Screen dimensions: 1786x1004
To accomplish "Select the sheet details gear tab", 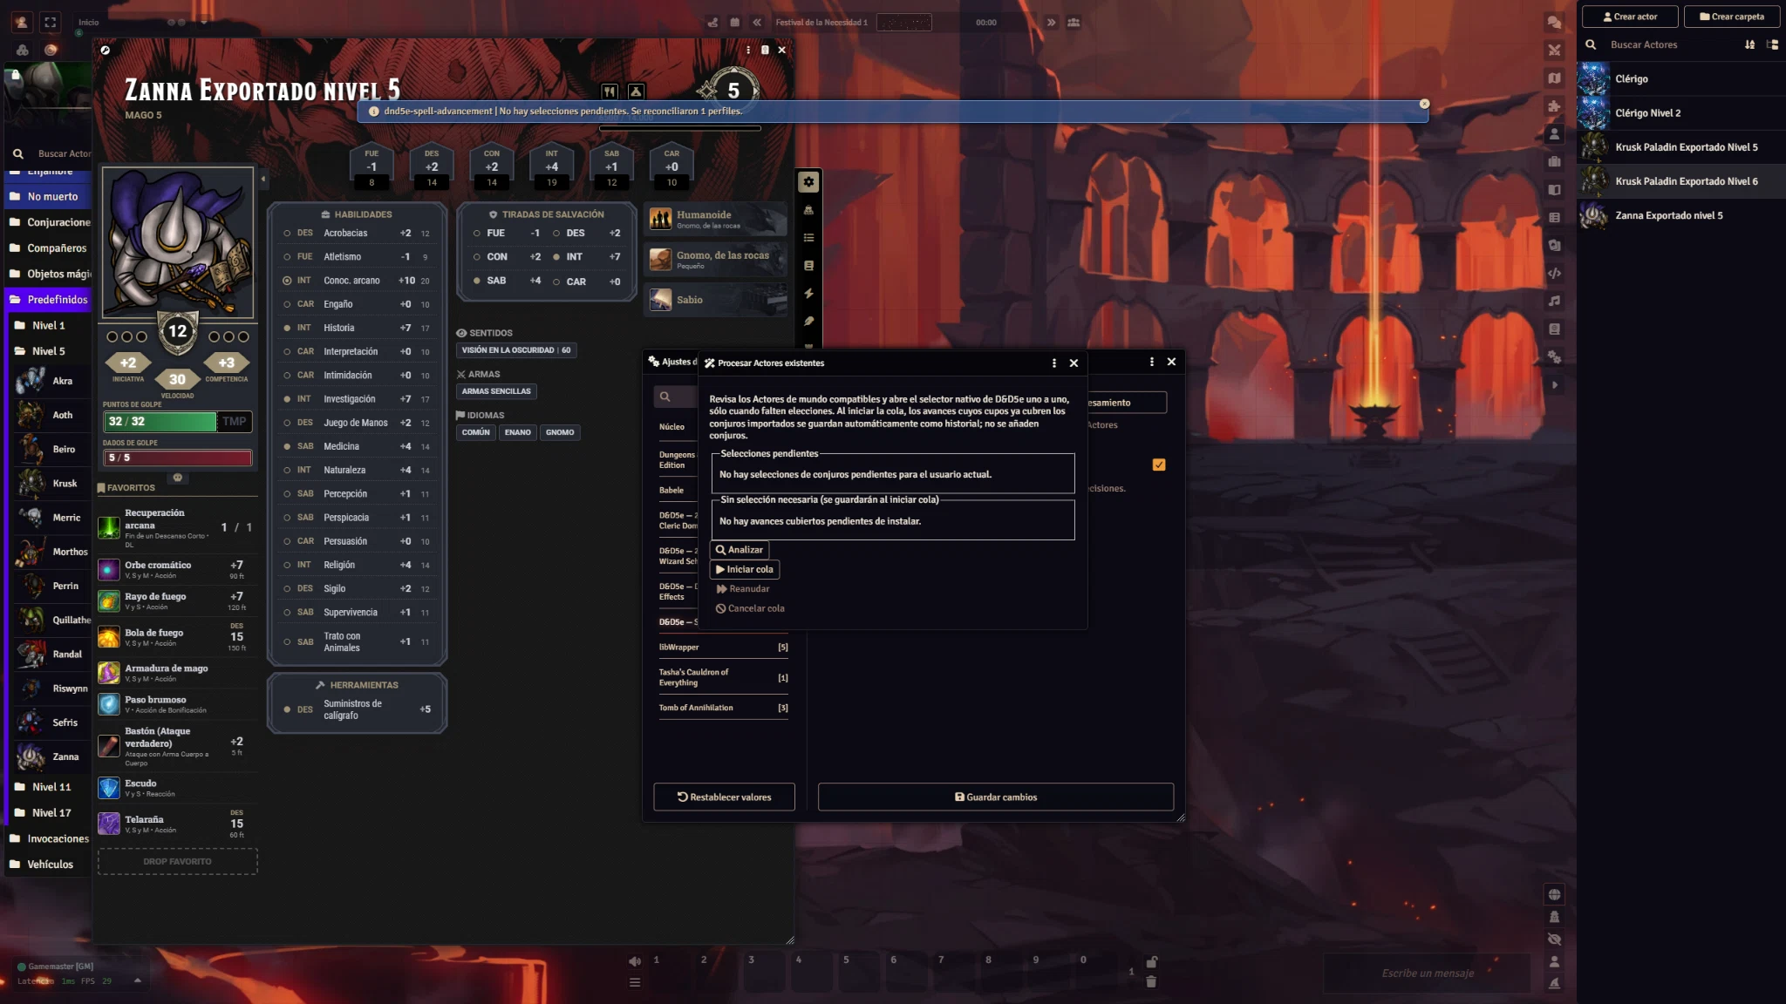I will 808,182.
